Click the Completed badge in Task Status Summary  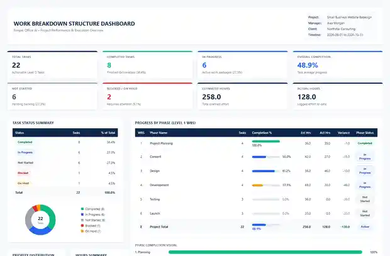click(x=25, y=142)
